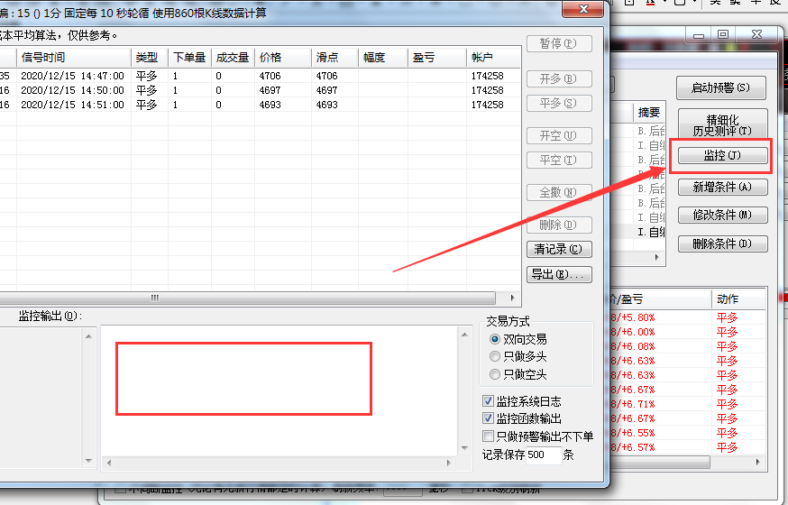Click the 下单量 column header
Image resolution: width=788 pixels, height=505 pixels.
tap(189, 58)
